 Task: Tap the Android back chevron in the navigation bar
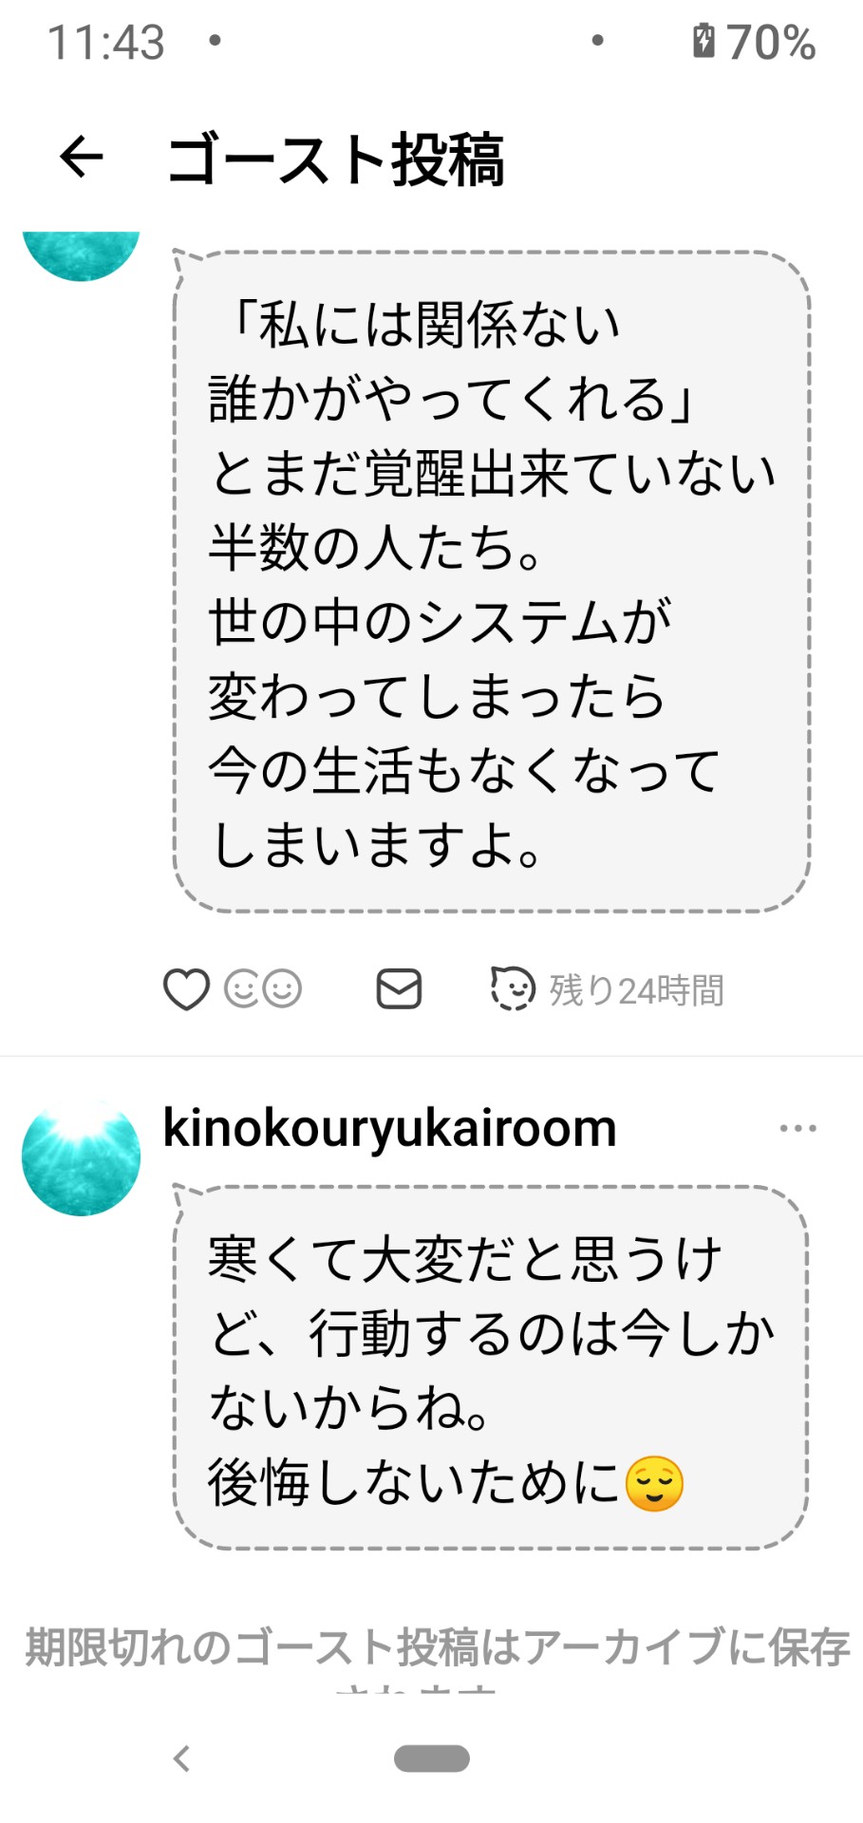182,1758
